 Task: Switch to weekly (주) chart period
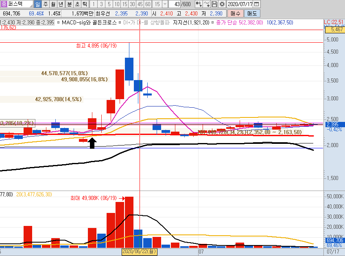coord(45,4)
